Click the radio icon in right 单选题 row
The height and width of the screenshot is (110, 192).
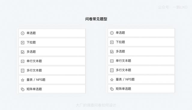click(x=112, y=33)
